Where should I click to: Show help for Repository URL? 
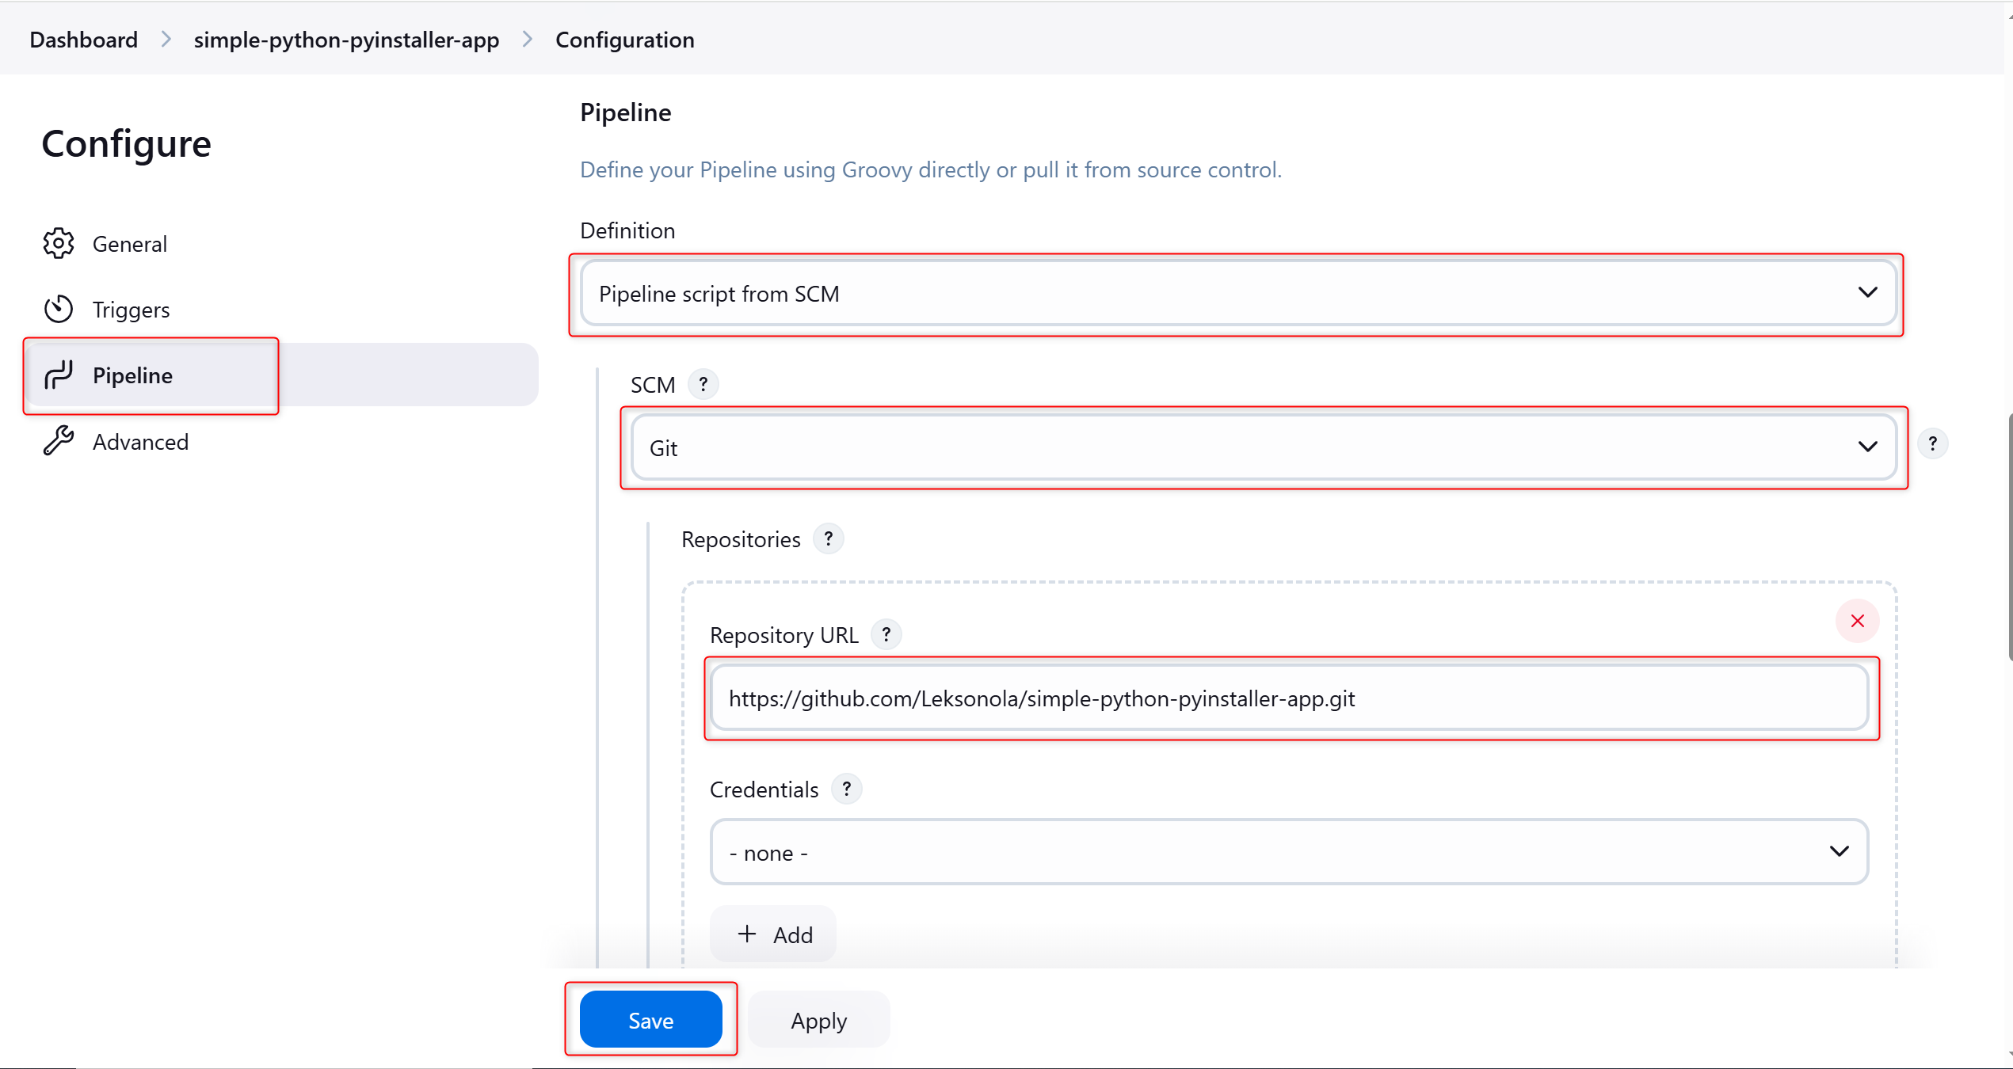pyautogui.click(x=886, y=635)
